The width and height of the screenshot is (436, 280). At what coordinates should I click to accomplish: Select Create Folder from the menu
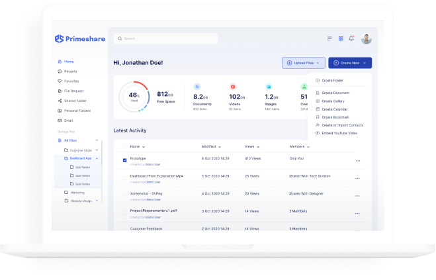point(332,81)
